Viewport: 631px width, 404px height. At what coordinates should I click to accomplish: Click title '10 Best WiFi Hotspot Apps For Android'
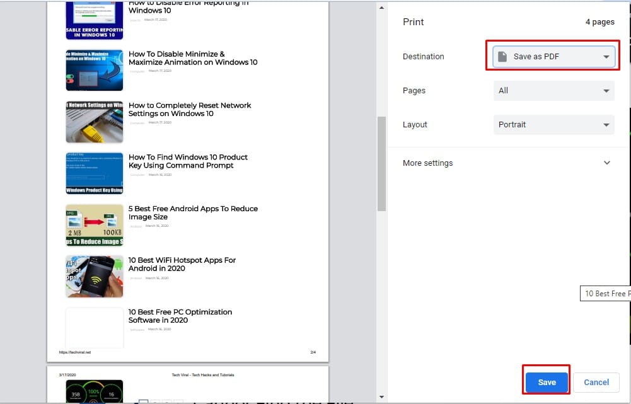pyautogui.click(x=182, y=264)
